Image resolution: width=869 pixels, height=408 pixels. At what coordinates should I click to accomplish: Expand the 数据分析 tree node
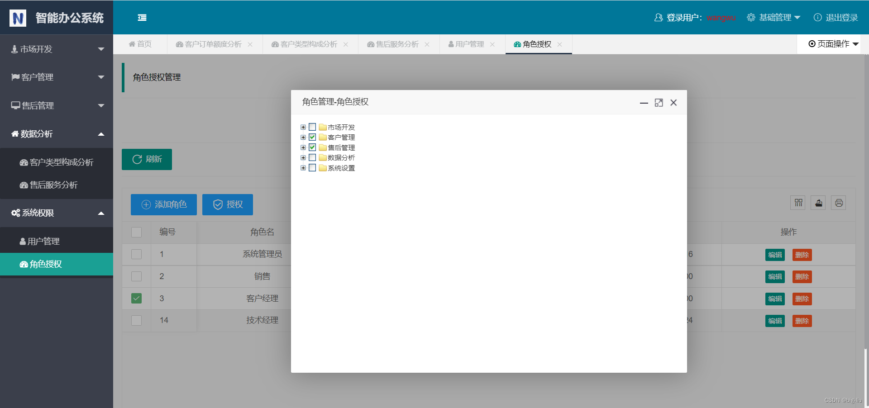tap(303, 157)
